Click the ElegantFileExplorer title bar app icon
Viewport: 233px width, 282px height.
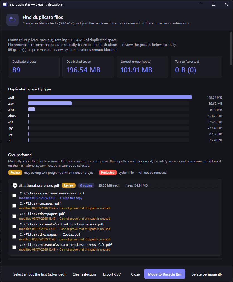click(x=5, y=4)
